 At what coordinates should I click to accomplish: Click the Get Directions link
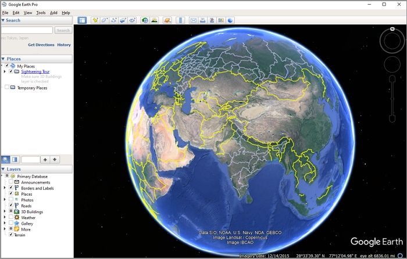pos(41,45)
